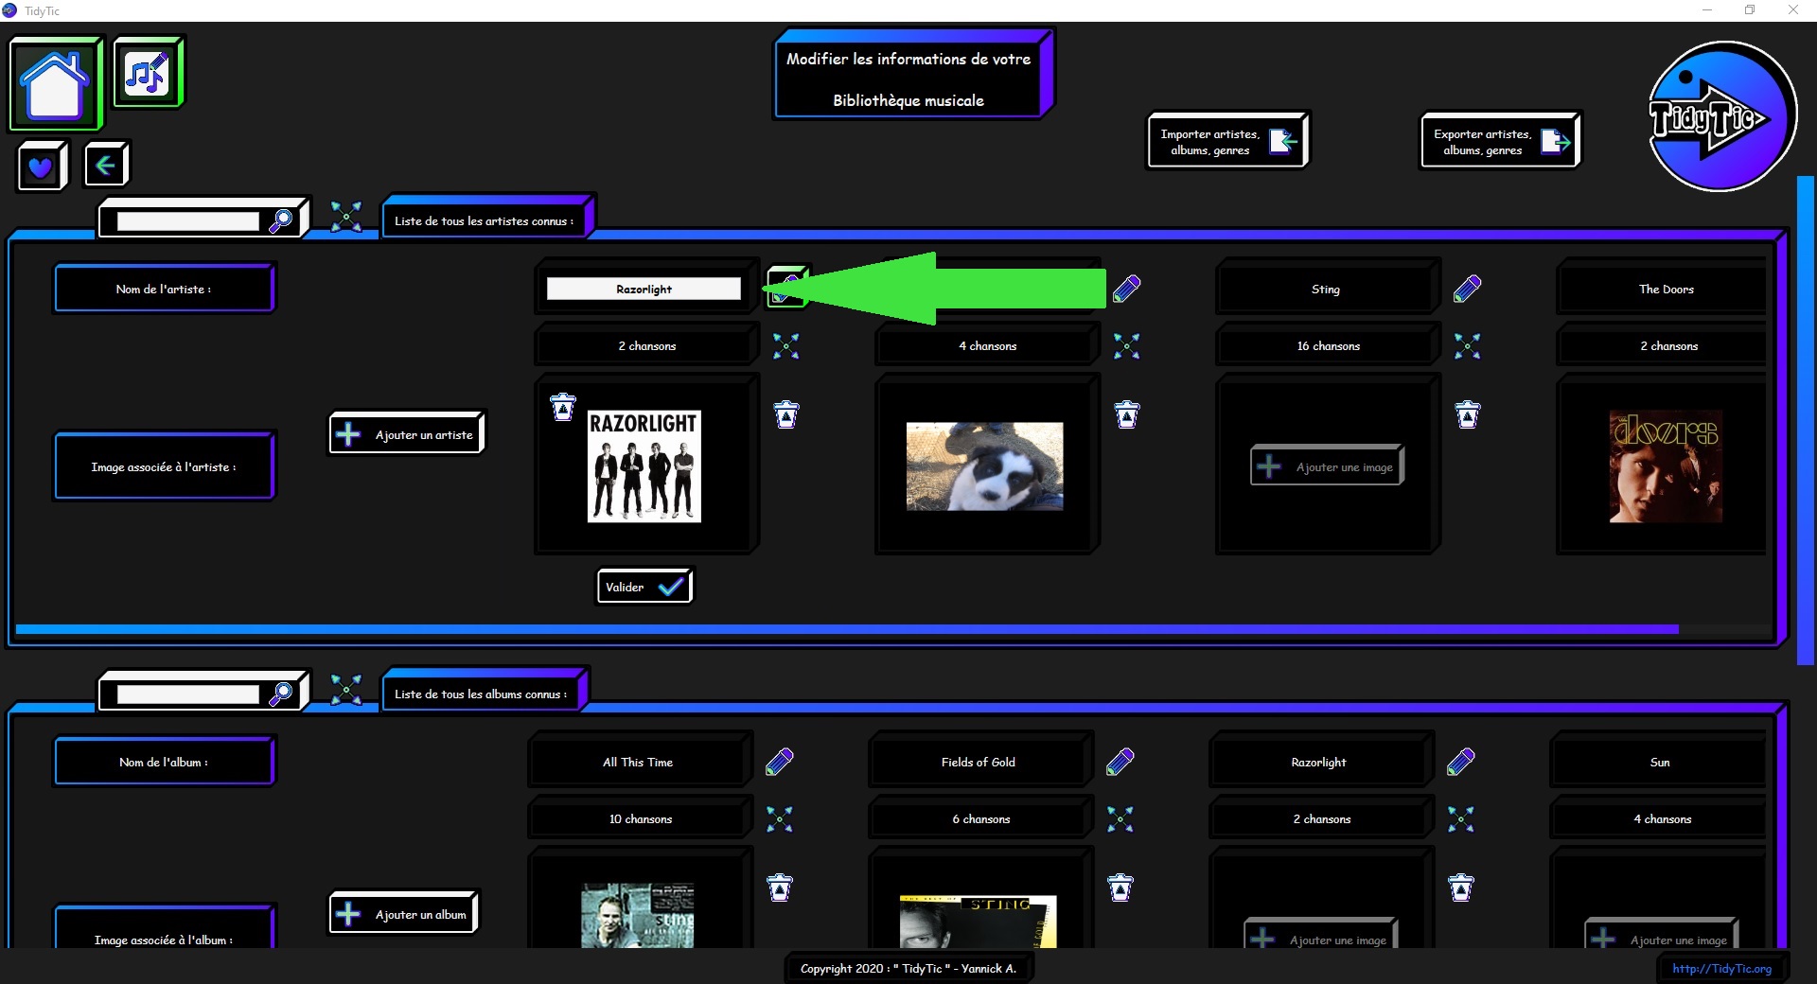Screen dimensions: 1817x984
Task: Delete the puppy-image artist with trash icon
Action: 1127,414
